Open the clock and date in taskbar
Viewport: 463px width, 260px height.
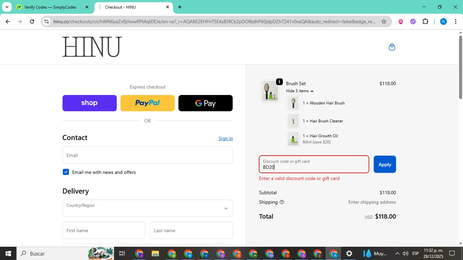[433, 254]
